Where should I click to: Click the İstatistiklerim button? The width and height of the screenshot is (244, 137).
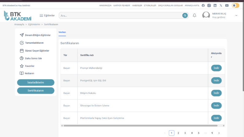point(36,83)
